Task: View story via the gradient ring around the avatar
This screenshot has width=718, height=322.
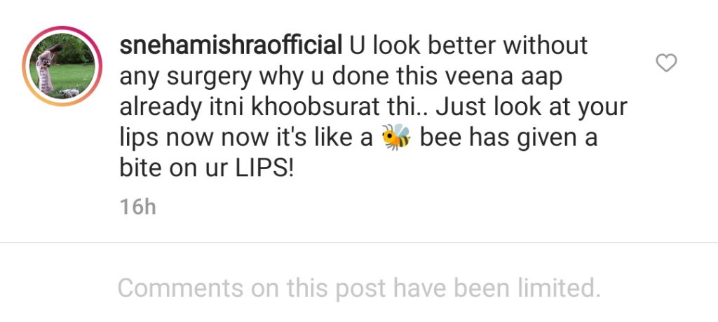Action: click(x=62, y=66)
